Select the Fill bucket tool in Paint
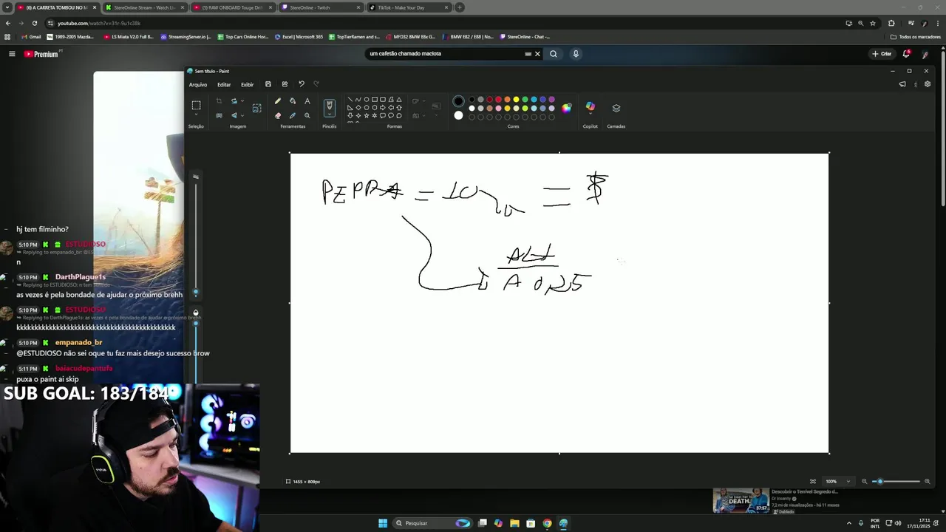The width and height of the screenshot is (946, 532). coord(293,101)
